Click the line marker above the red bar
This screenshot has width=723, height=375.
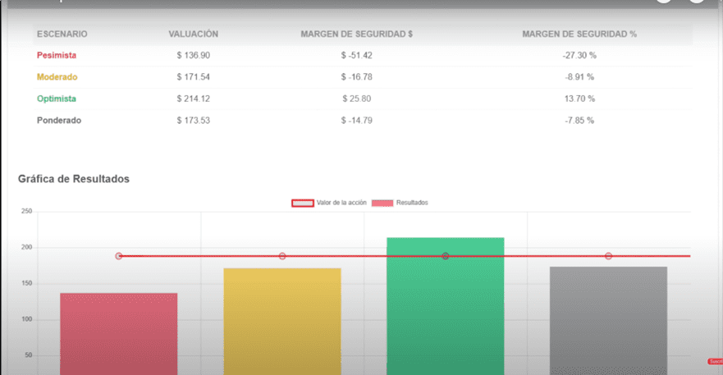(119, 256)
